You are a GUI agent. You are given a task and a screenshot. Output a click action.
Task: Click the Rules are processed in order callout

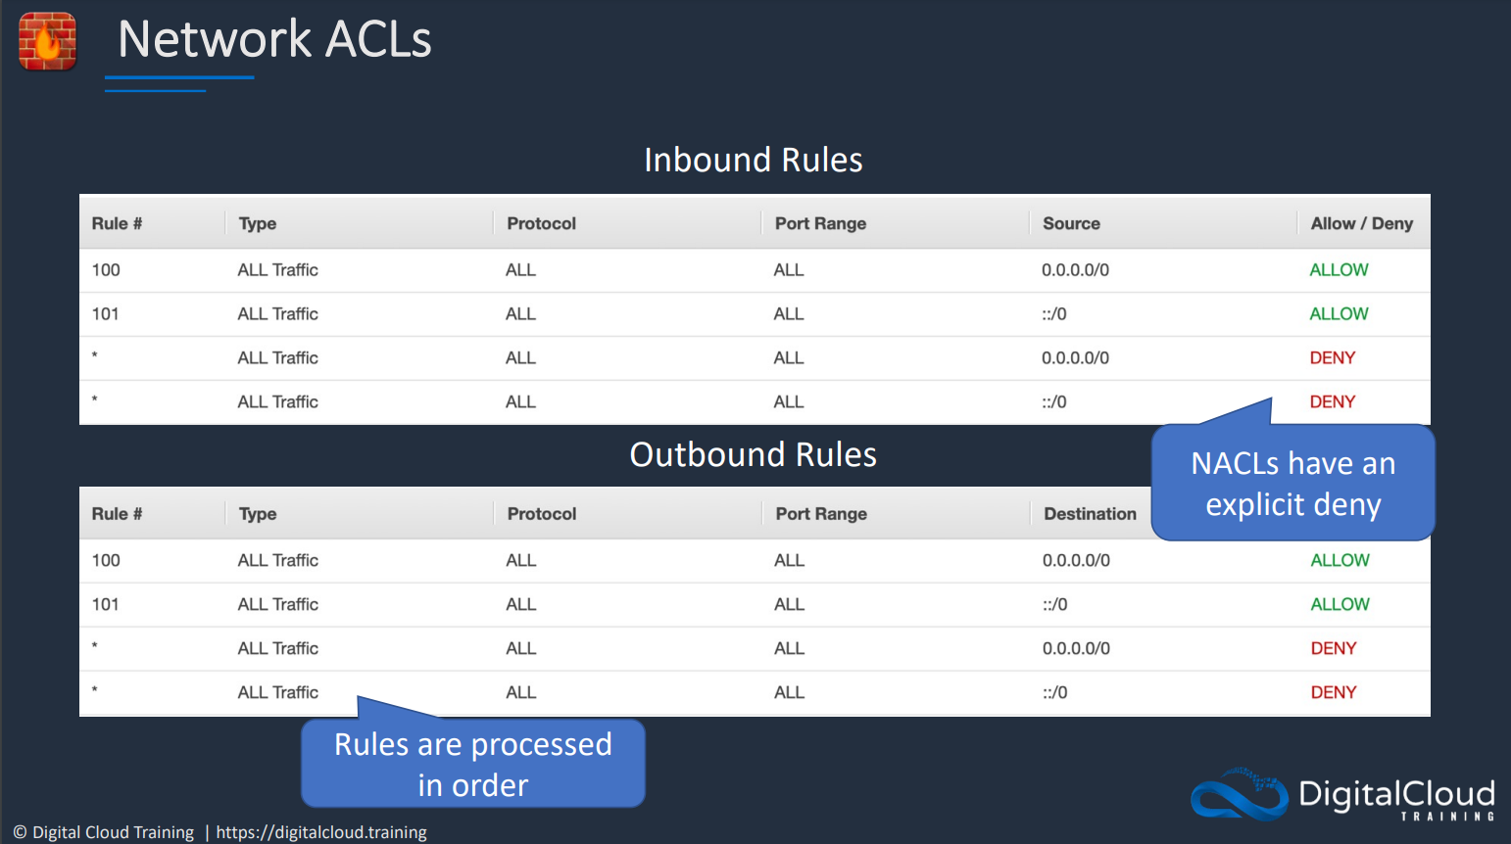(x=473, y=764)
